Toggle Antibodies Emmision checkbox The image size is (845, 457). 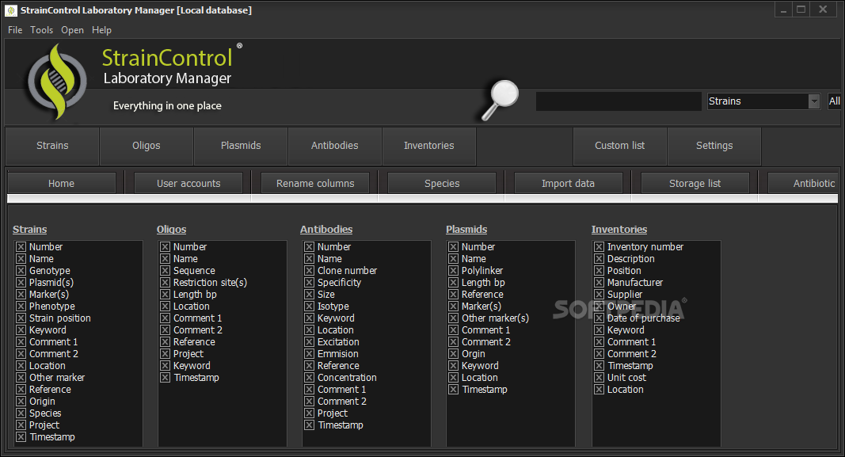[310, 353]
